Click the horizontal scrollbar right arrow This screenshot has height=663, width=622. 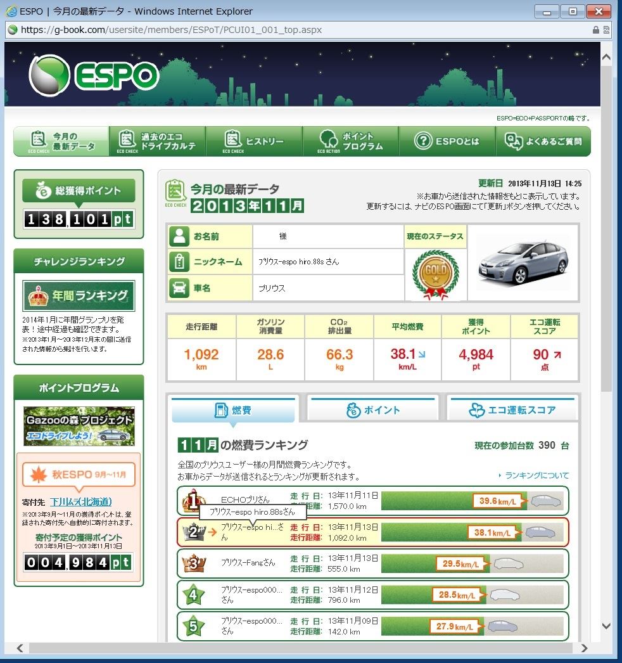[585, 648]
